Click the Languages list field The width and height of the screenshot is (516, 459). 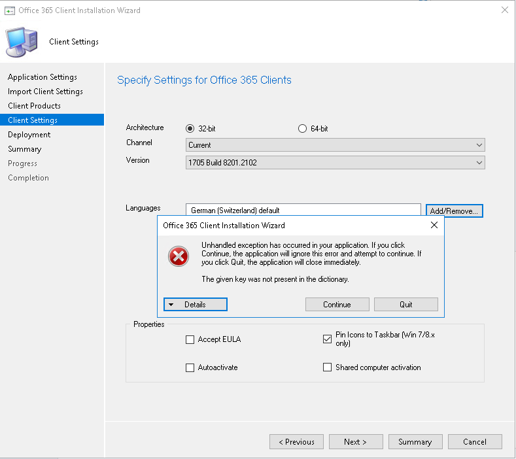tap(303, 210)
